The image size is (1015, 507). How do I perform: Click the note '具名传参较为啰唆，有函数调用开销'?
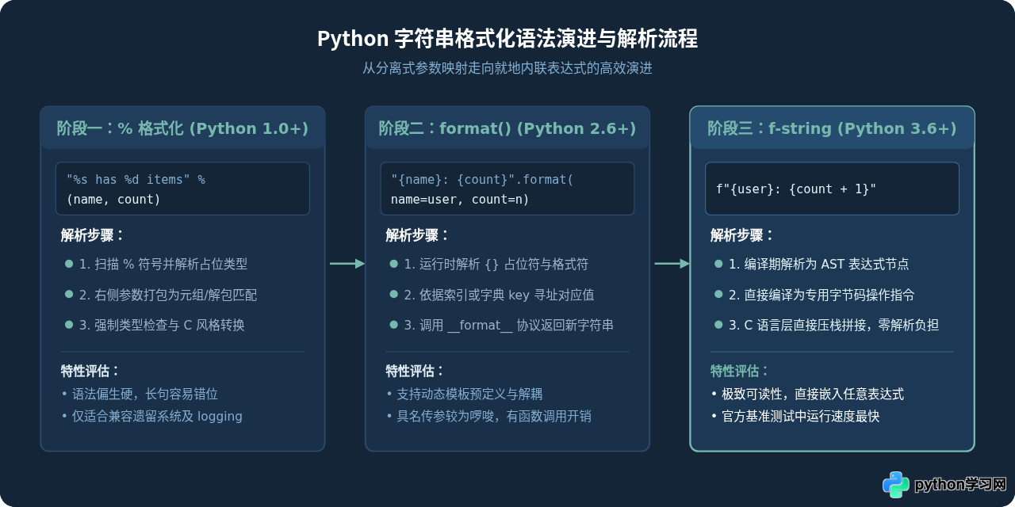click(x=494, y=416)
